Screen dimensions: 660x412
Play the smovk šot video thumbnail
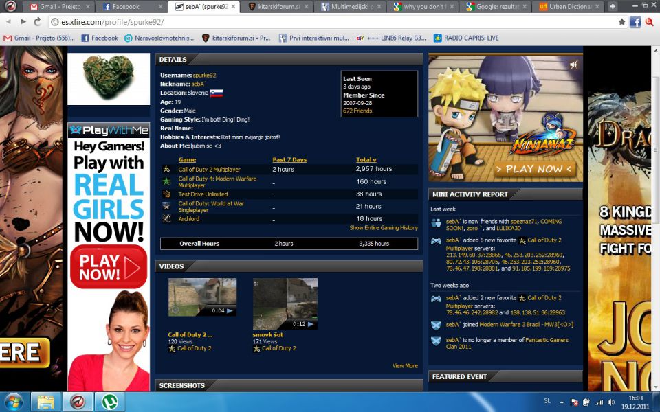click(285, 304)
